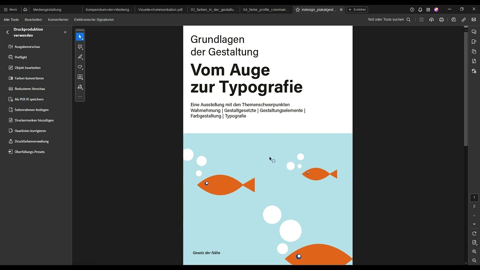Click the send by email icon
The width and height of the screenshot is (480, 270).
coord(474,19)
